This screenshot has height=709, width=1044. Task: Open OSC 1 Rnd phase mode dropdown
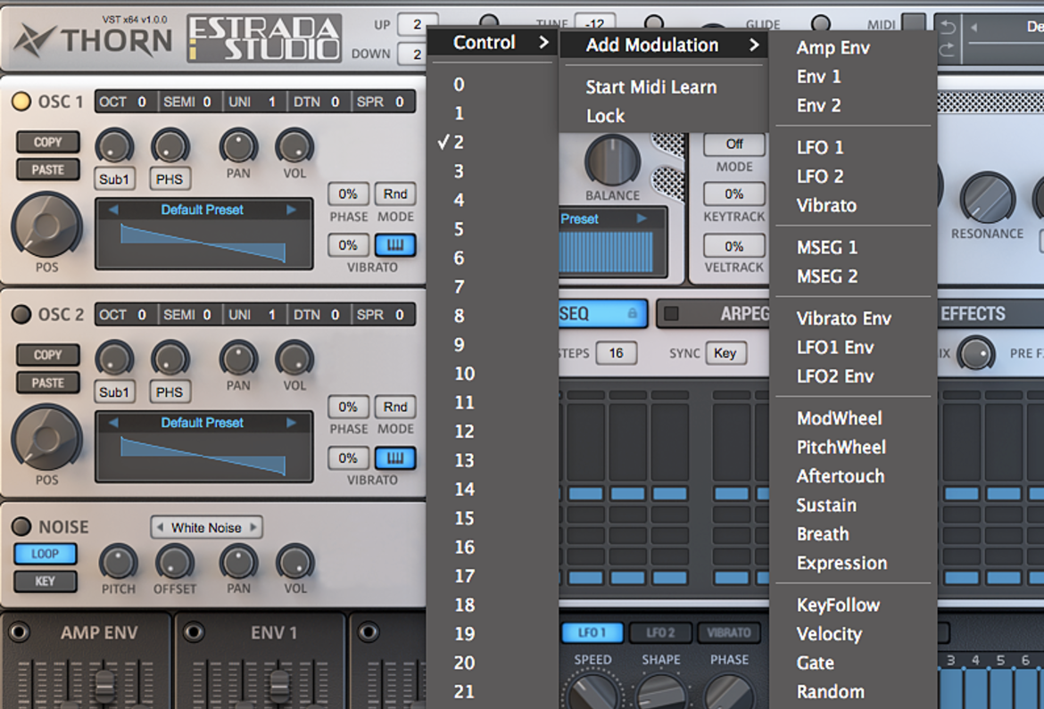(394, 194)
